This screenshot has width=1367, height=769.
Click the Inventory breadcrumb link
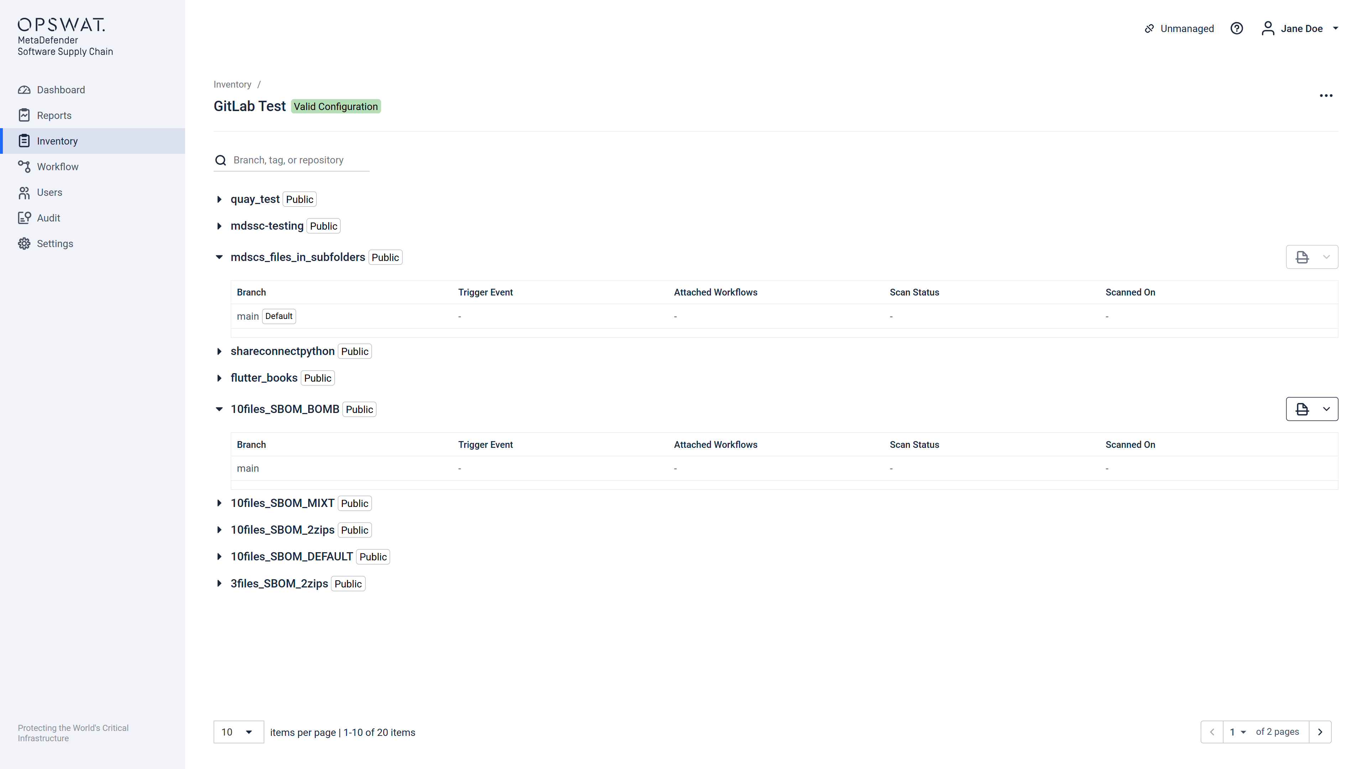pyautogui.click(x=232, y=84)
